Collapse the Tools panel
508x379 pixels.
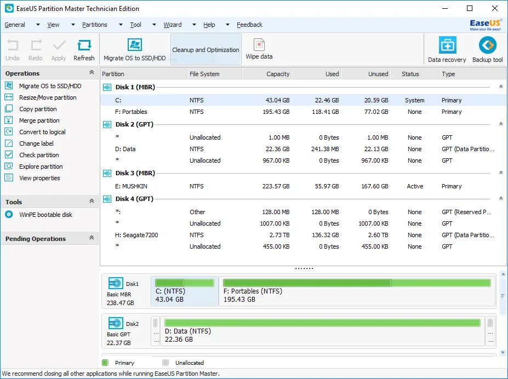tap(92, 201)
